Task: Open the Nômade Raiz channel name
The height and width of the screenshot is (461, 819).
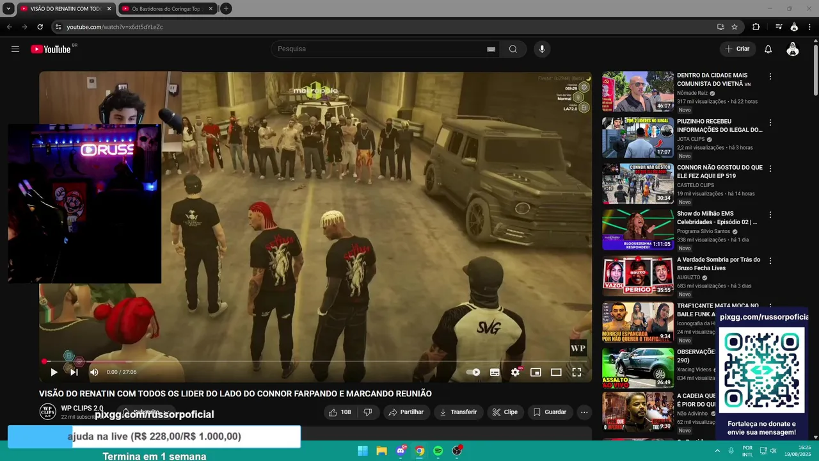Action: 692,93
